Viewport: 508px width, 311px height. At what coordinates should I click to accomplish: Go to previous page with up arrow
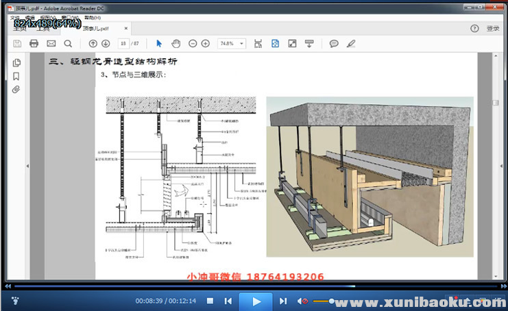[93, 43]
